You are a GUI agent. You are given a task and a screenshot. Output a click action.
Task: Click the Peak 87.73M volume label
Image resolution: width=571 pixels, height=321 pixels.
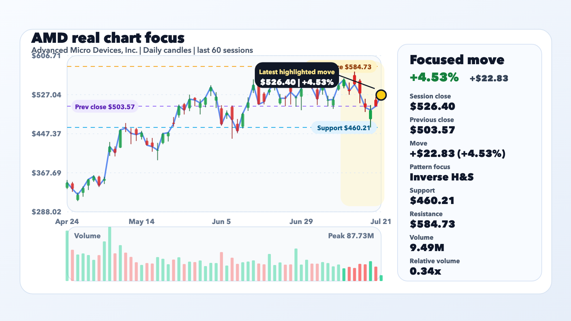[351, 236]
